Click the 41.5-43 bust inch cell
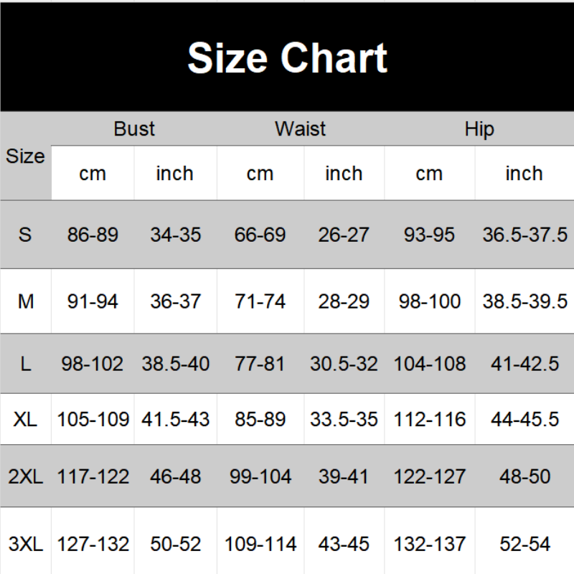The width and height of the screenshot is (574, 574). pyautogui.click(x=175, y=419)
